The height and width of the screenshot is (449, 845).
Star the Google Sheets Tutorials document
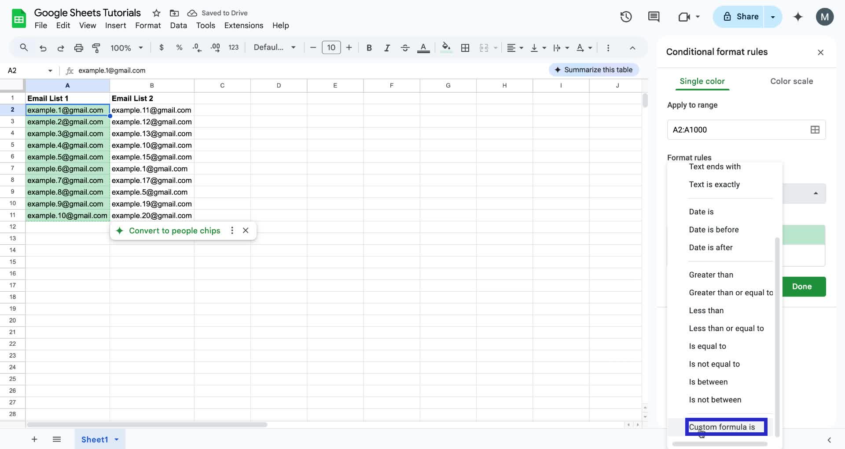coord(156,13)
